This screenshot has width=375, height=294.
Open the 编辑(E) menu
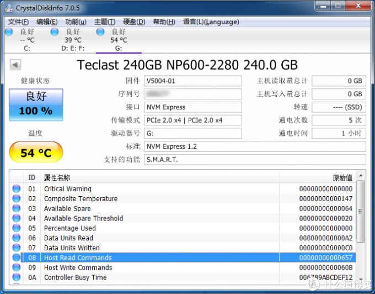pyautogui.click(x=47, y=22)
